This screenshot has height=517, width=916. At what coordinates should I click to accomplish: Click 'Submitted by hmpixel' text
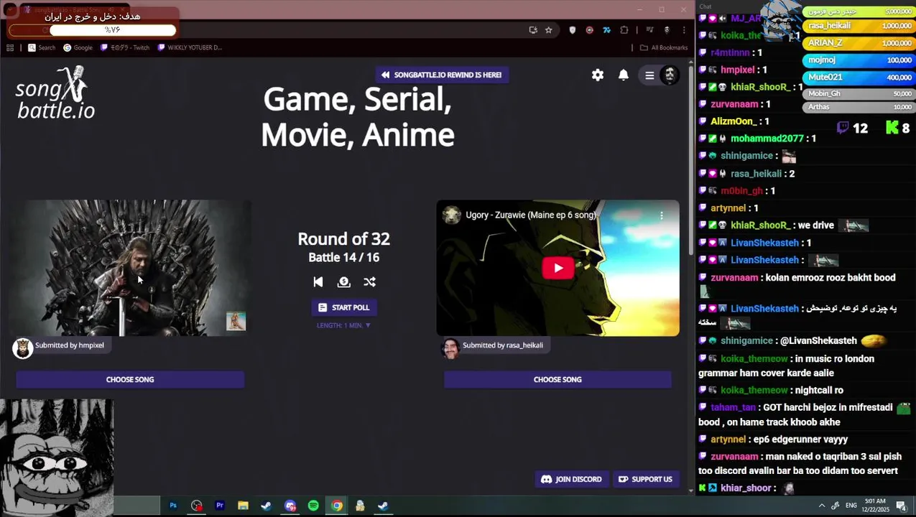pos(70,345)
